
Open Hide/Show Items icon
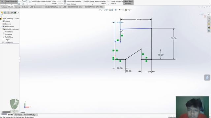(119, 10)
